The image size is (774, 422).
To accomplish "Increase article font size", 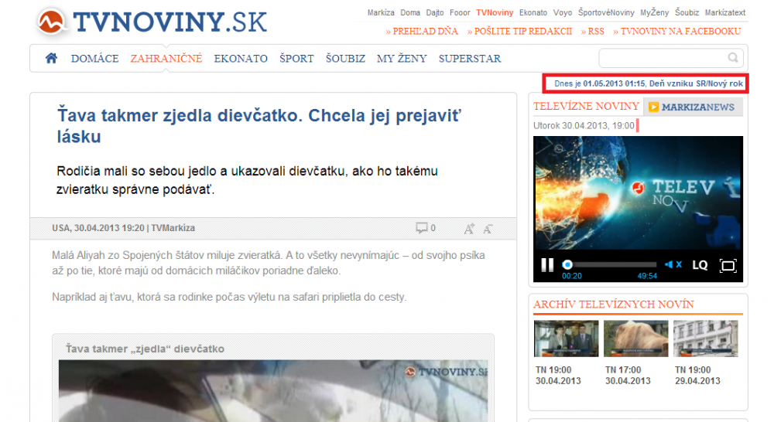I will [469, 228].
